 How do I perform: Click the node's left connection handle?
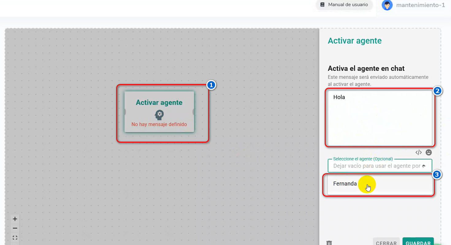[125, 112]
